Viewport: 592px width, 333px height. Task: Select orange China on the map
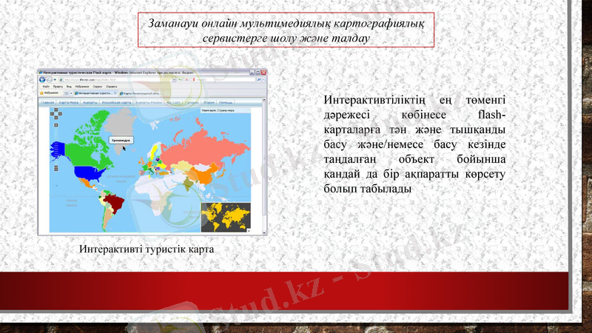(x=204, y=175)
